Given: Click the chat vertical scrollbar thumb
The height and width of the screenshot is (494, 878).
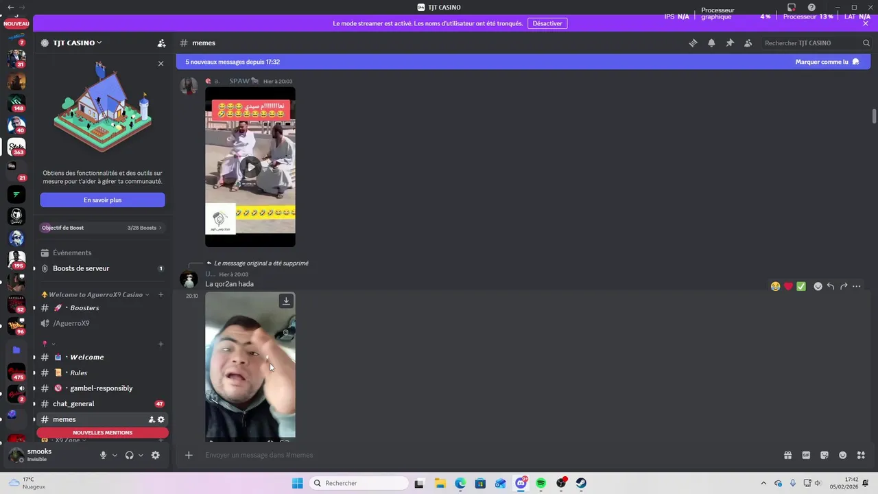Looking at the screenshot, I should (874, 116).
